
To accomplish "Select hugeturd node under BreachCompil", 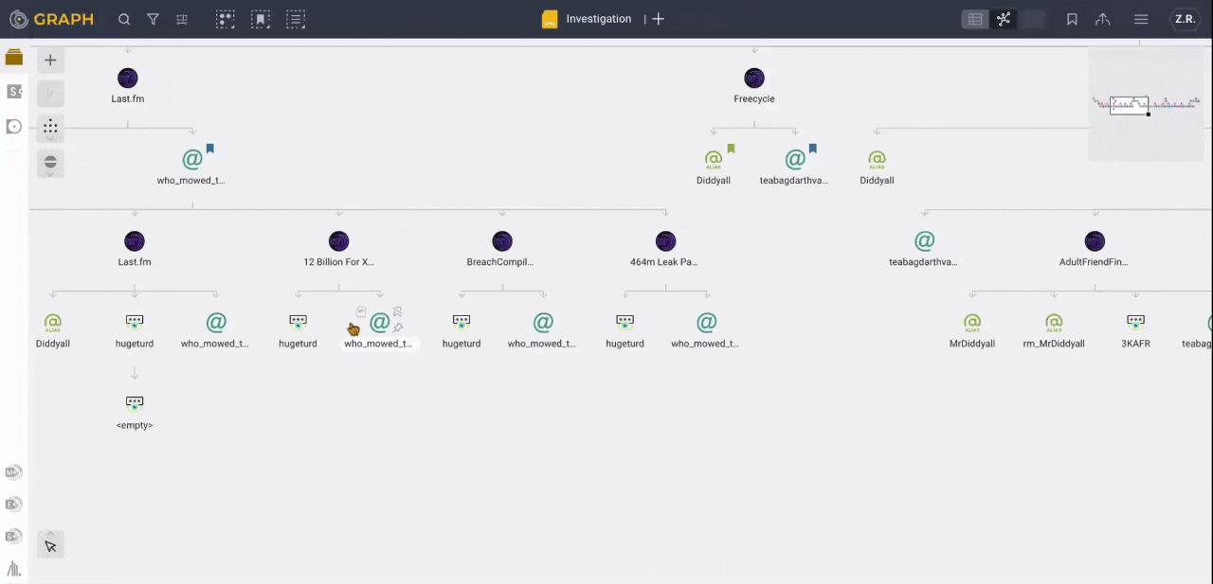I will 462,322.
